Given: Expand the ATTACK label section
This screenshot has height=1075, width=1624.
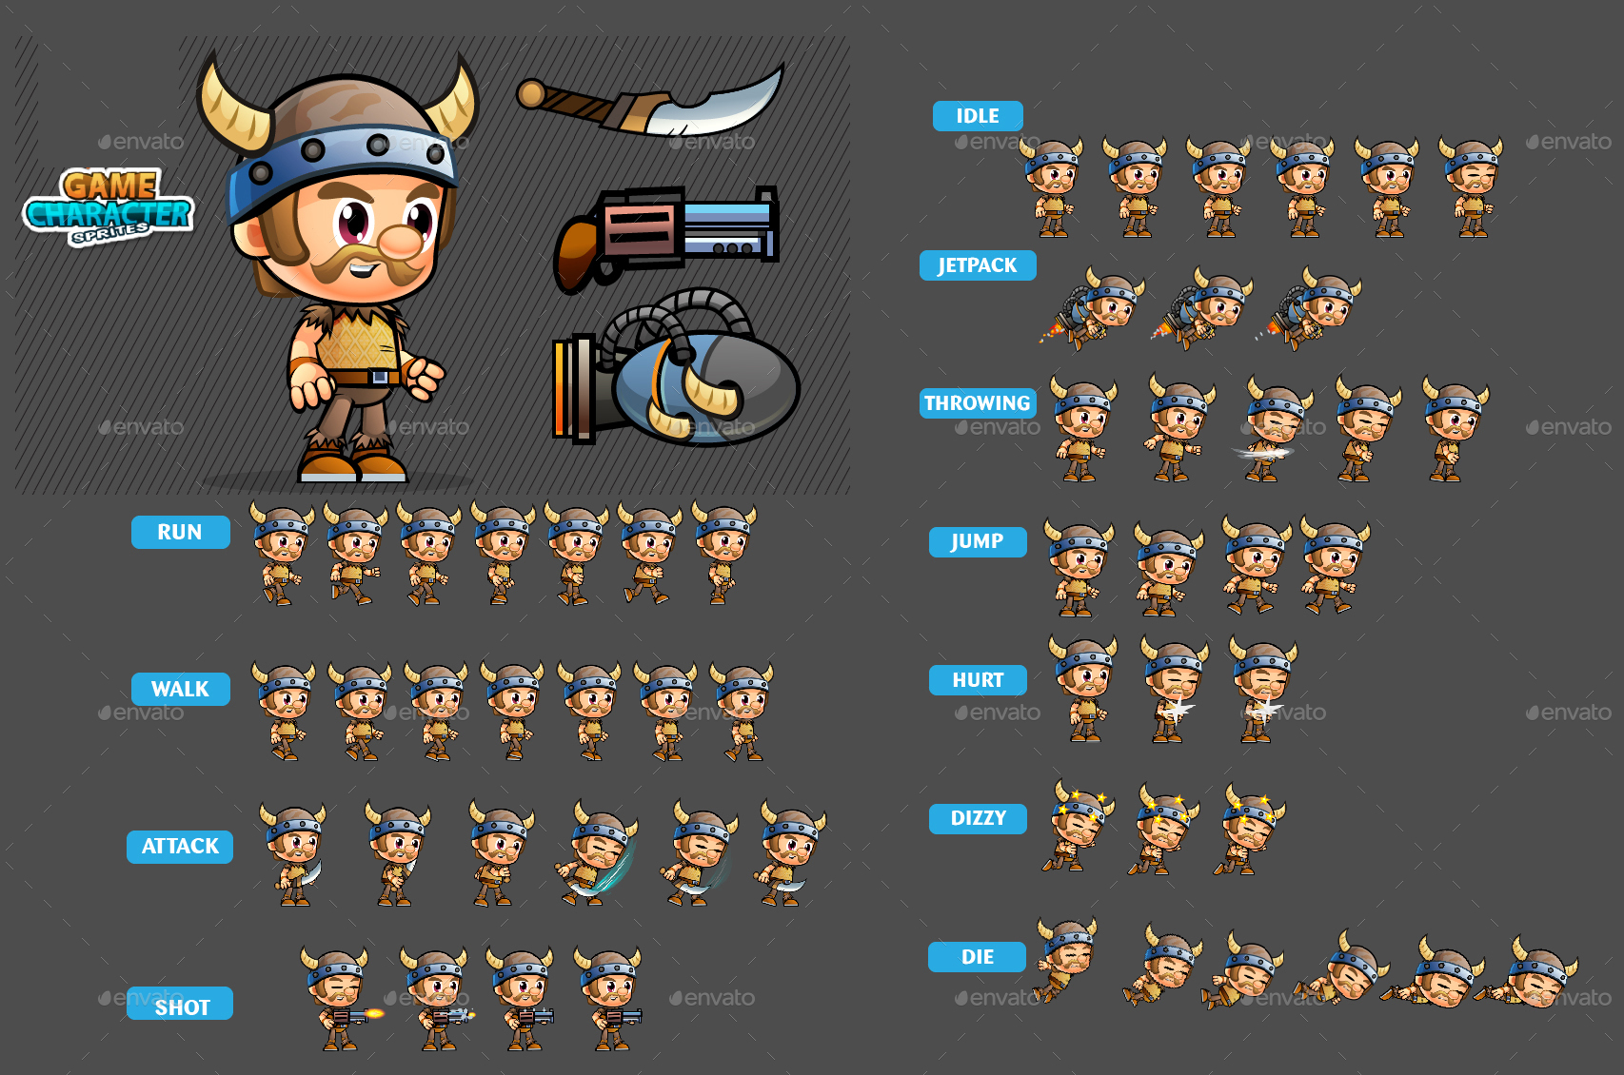Looking at the screenshot, I should 180,846.
